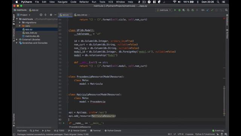Hide the Project tool window with the minus icon
This screenshot has height=136, width=241.
55,15
